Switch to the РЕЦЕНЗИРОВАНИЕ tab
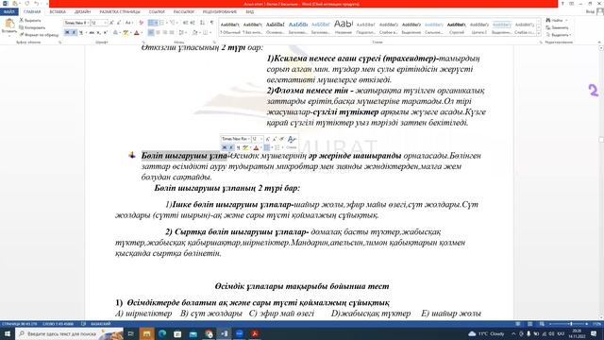The image size is (604, 340). click(220, 12)
